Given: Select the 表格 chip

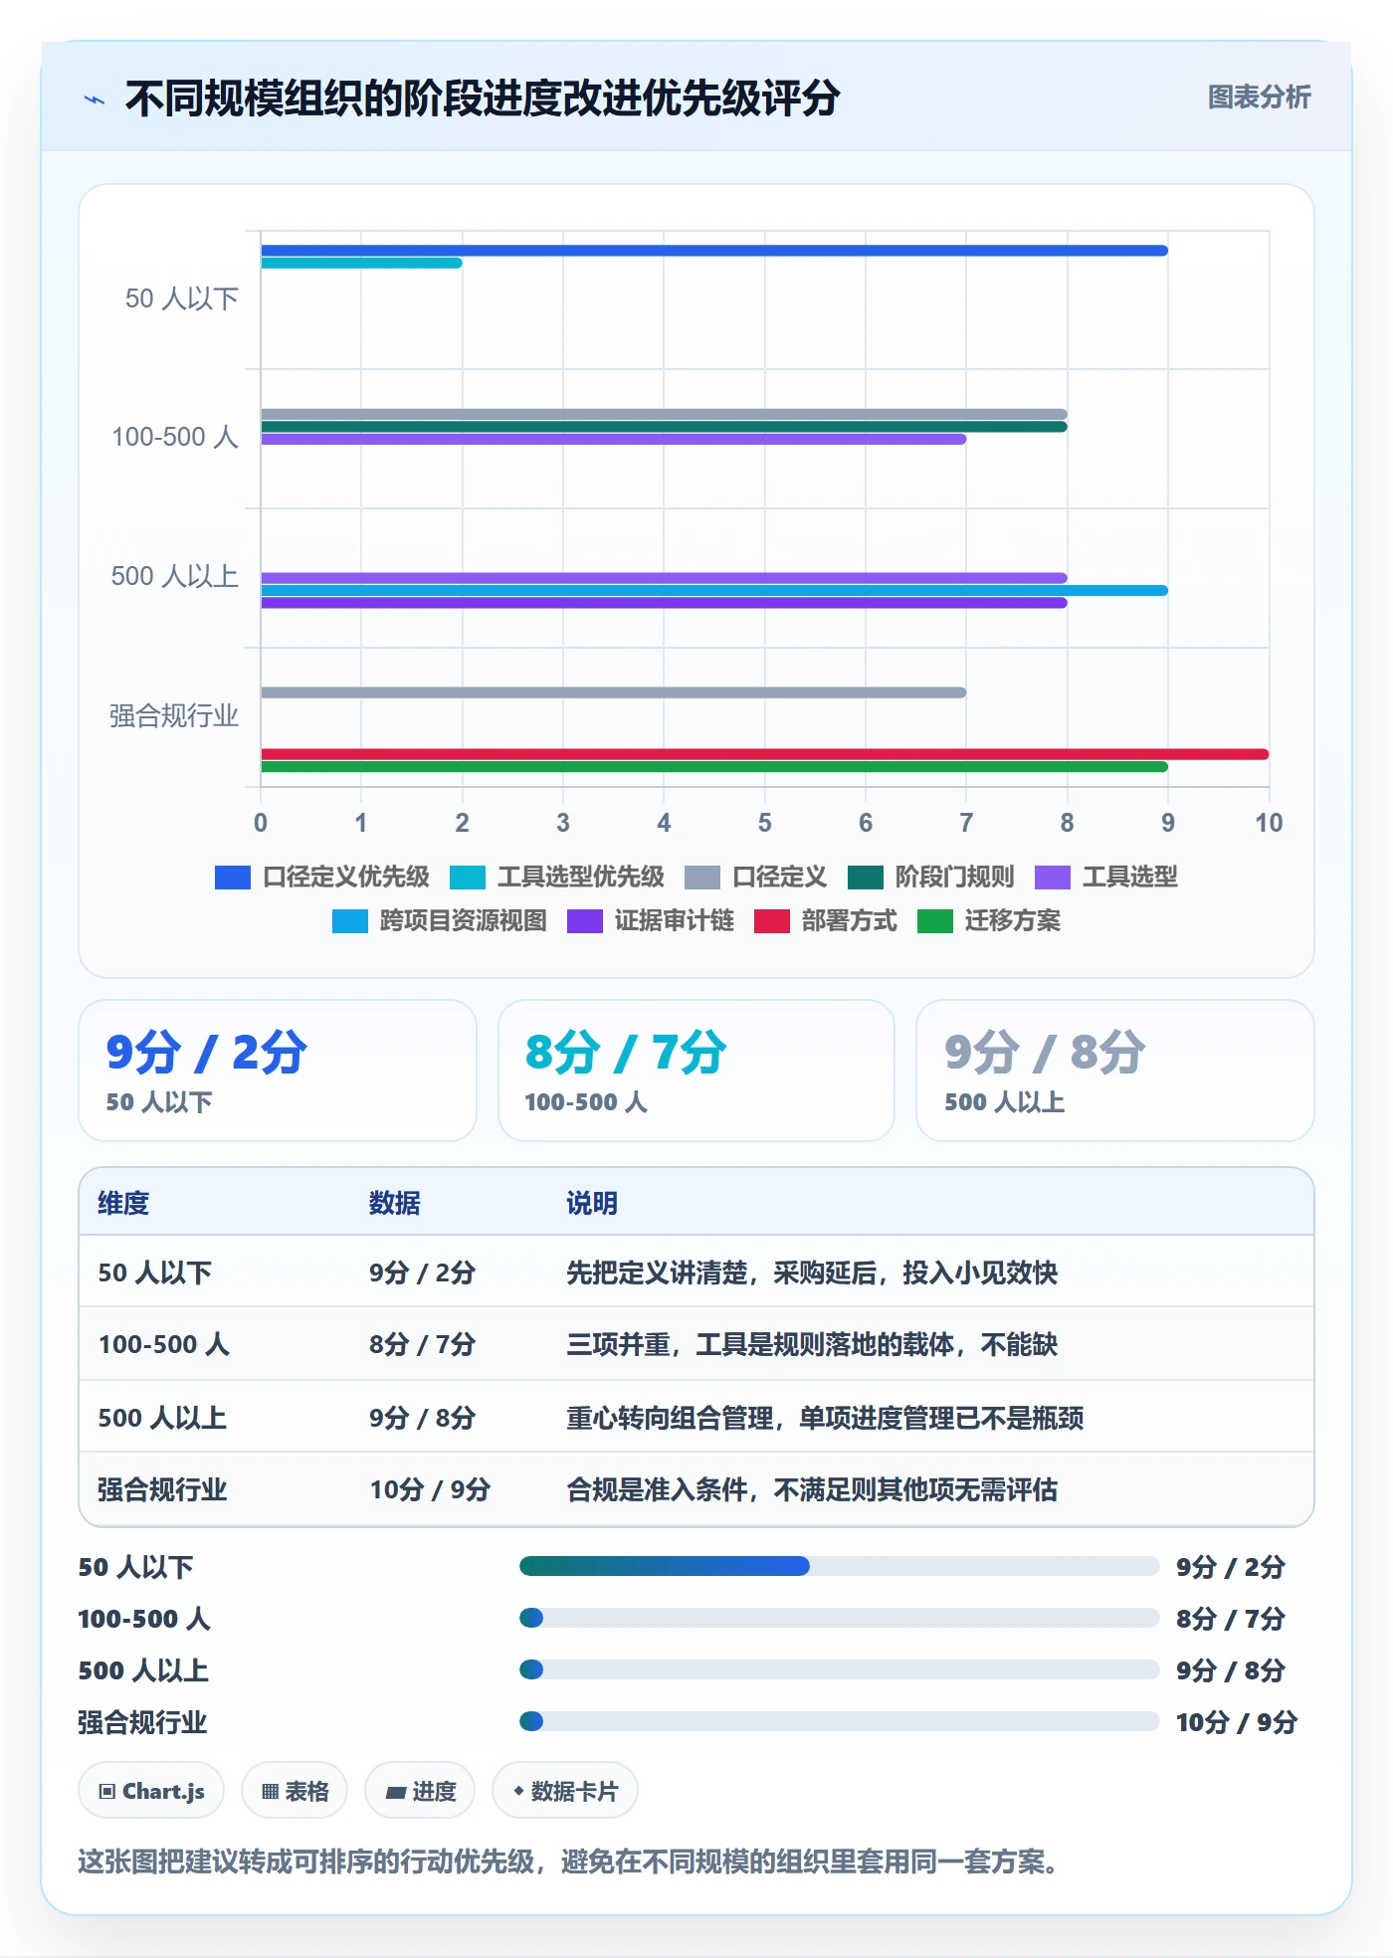Looking at the screenshot, I should point(295,1791).
